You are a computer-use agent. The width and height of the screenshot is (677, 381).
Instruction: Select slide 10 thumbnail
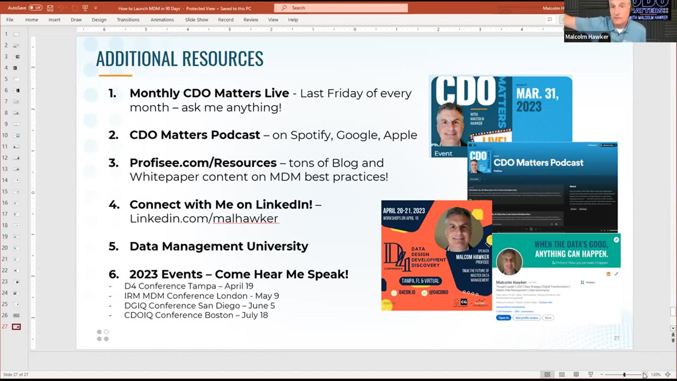pyautogui.click(x=16, y=135)
